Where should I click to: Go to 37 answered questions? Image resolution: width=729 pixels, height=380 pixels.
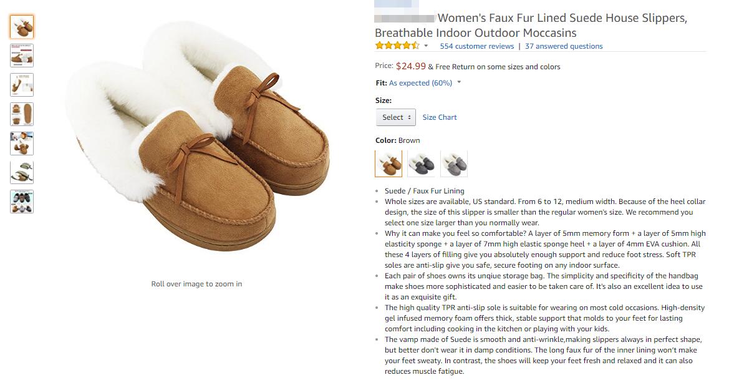[x=564, y=46]
